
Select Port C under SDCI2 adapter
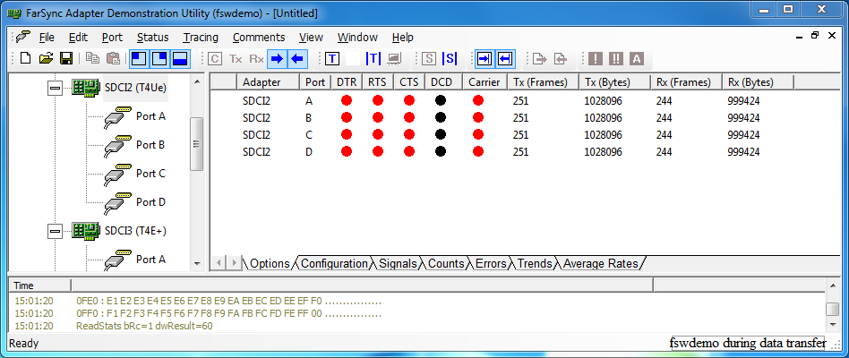coord(150,174)
